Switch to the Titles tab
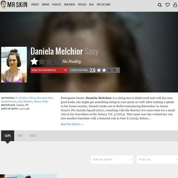 (33, 136)
